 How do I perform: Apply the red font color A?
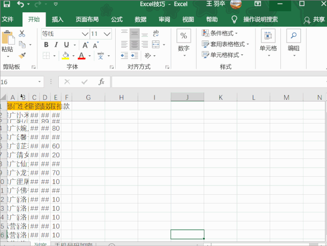click(81, 56)
